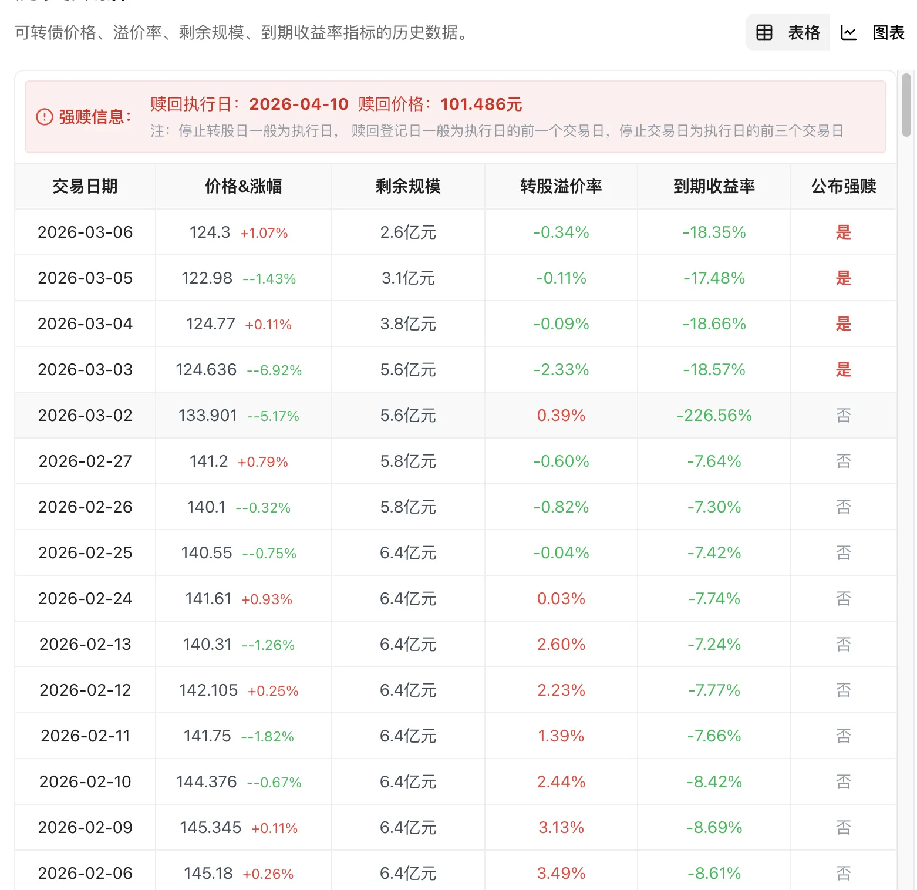Click the redemption price 101.486元
Image resolution: width=917 pixels, height=890 pixels.
pos(480,104)
